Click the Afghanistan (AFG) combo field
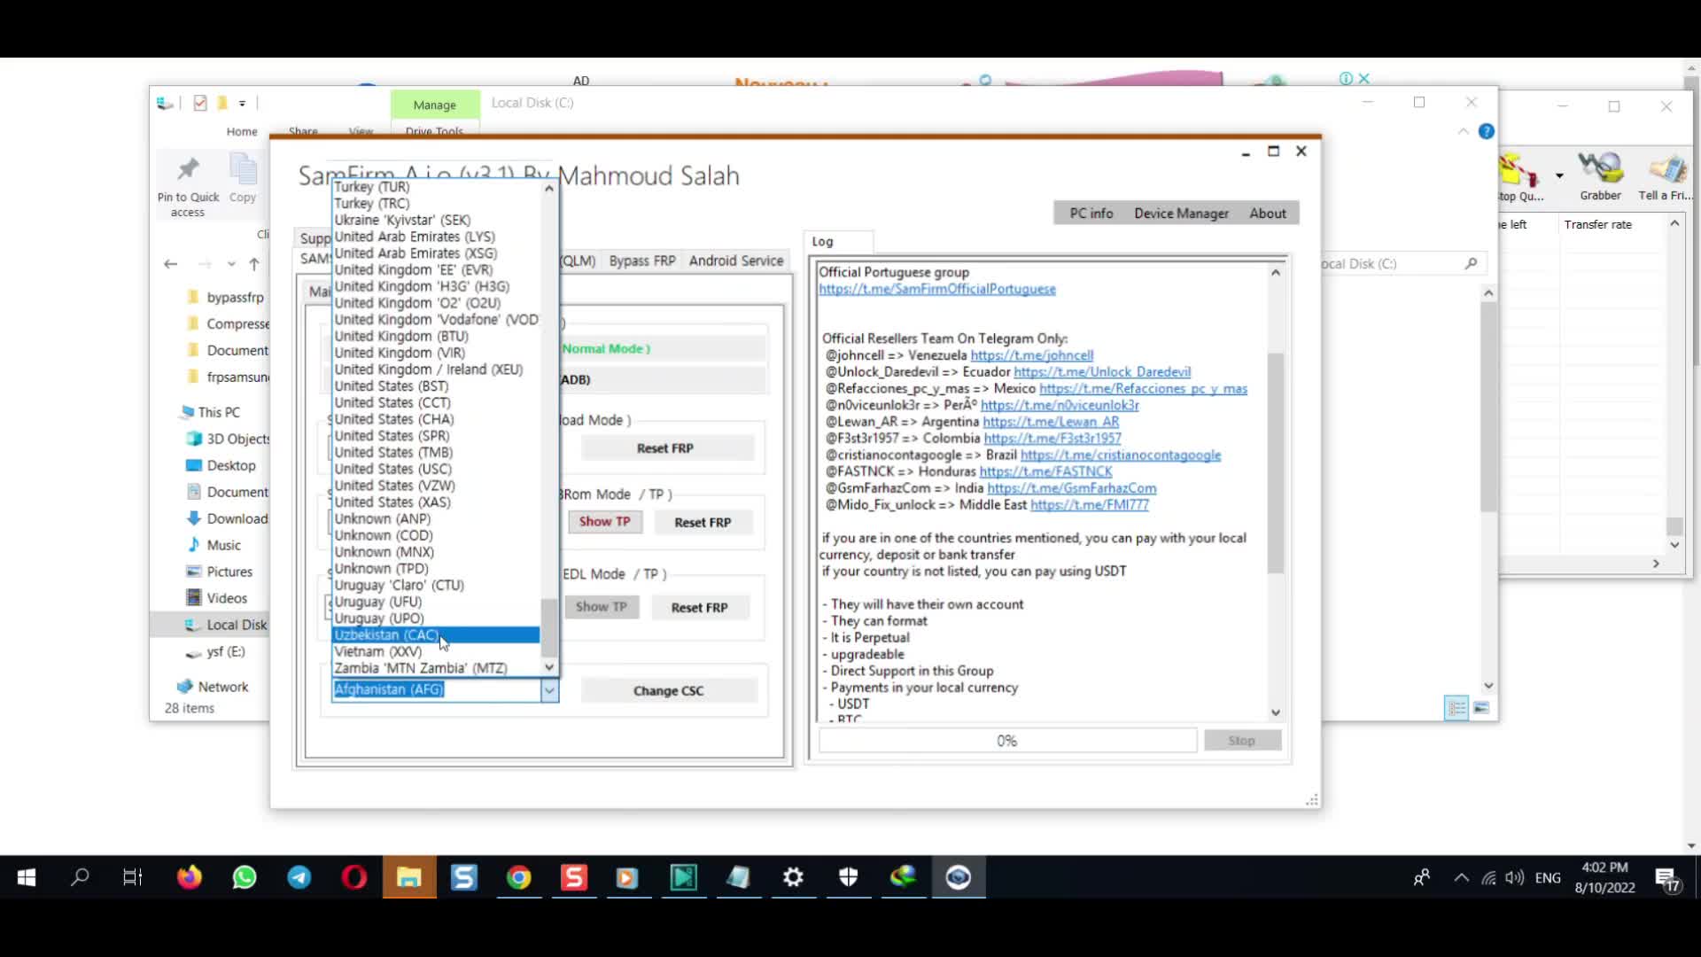 [x=436, y=690]
